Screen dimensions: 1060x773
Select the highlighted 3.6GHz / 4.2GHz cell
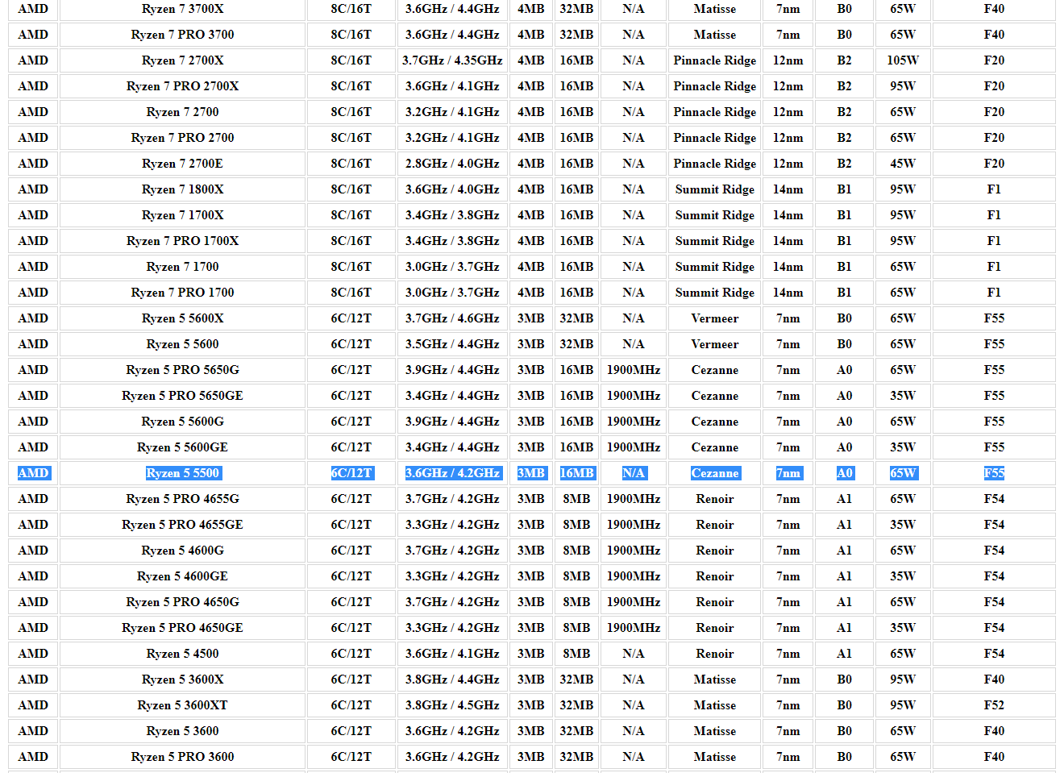click(452, 473)
